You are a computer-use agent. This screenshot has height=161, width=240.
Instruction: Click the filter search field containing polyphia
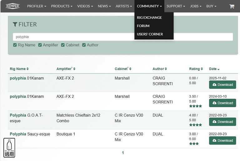(123, 37)
